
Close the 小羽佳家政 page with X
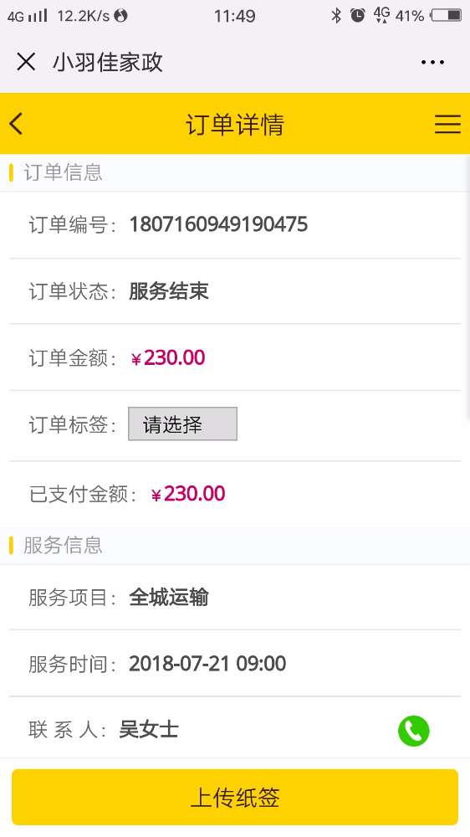coord(26,62)
